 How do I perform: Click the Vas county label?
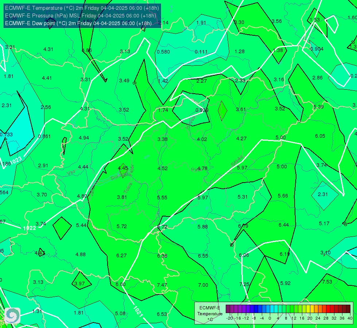[x=71, y=173]
